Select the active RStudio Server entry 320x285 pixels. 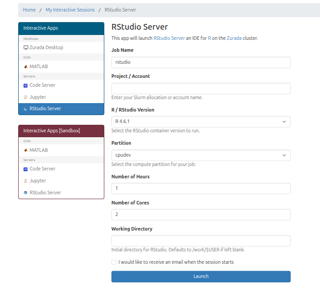point(61,108)
